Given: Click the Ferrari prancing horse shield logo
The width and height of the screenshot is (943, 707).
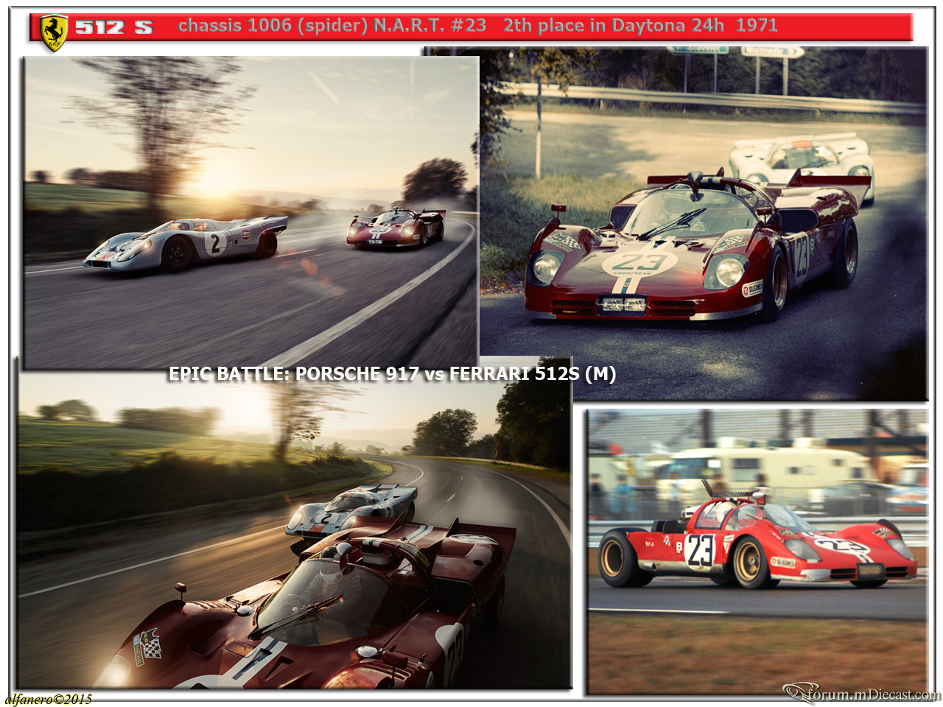Looking at the screenshot, I should pos(54,33).
